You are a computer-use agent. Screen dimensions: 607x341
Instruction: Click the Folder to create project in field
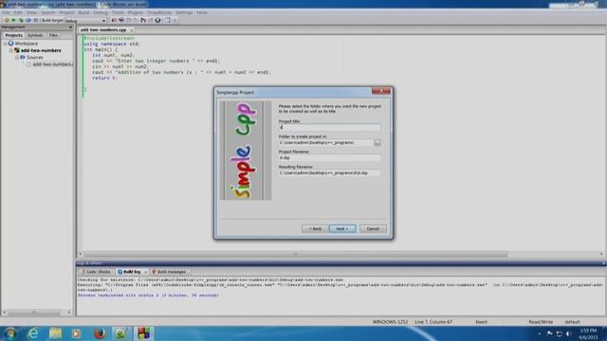pyautogui.click(x=325, y=143)
